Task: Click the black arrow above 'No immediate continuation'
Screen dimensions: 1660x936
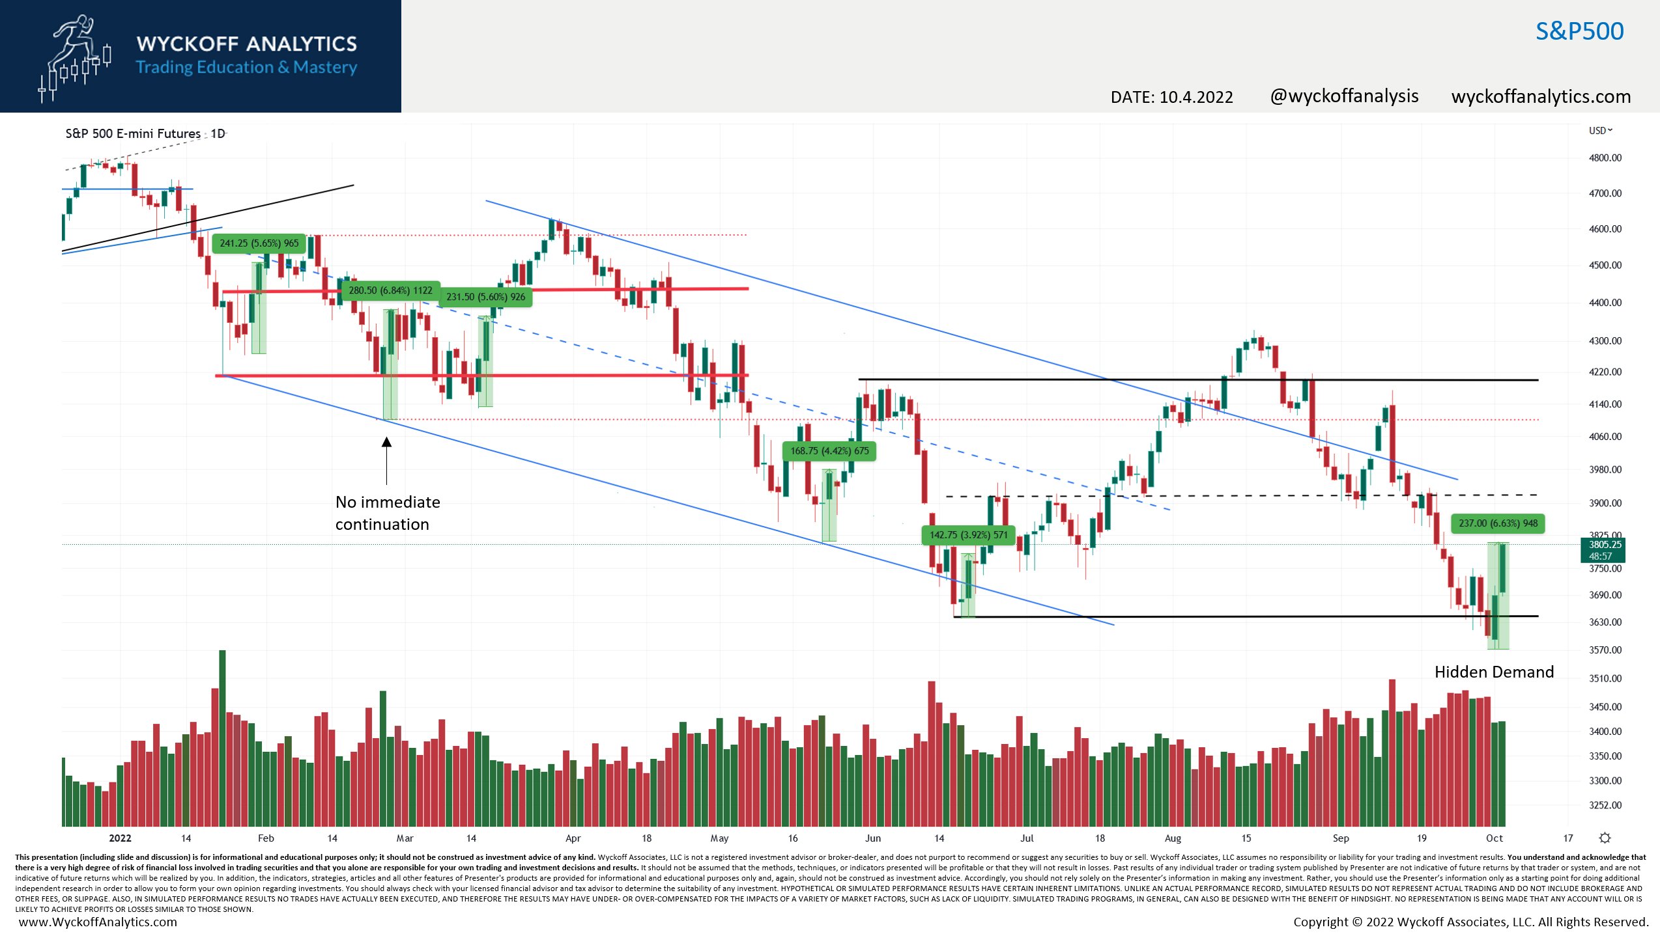Action: coord(386,460)
